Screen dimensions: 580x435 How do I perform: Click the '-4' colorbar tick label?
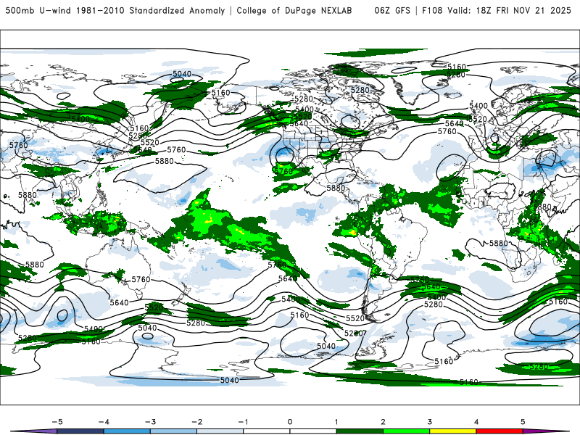[x=104, y=422]
